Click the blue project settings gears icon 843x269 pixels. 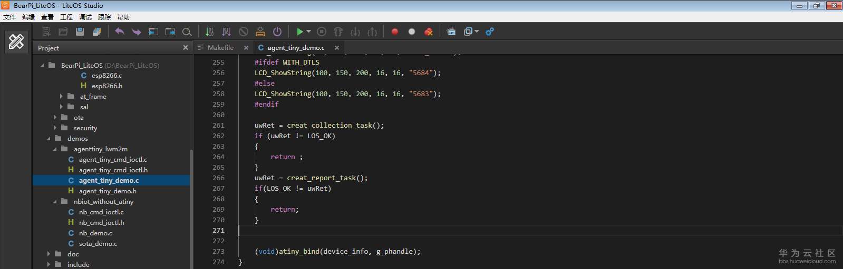click(490, 32)
